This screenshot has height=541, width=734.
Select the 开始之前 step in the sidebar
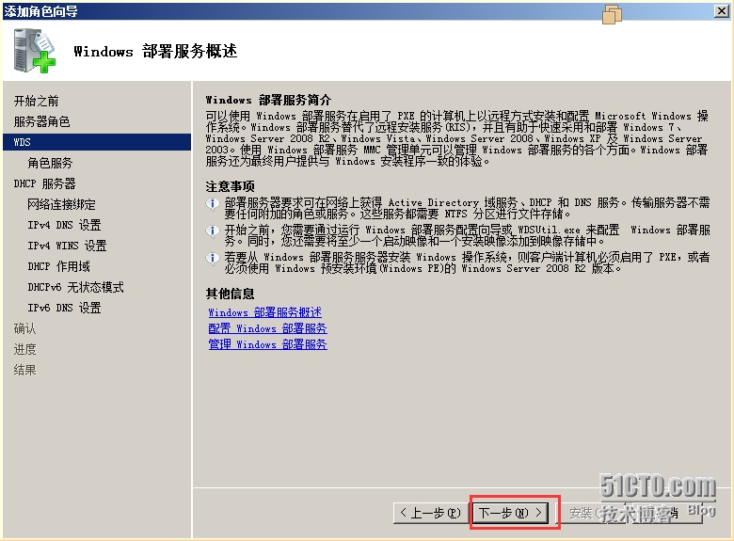(x=36, y=101)
